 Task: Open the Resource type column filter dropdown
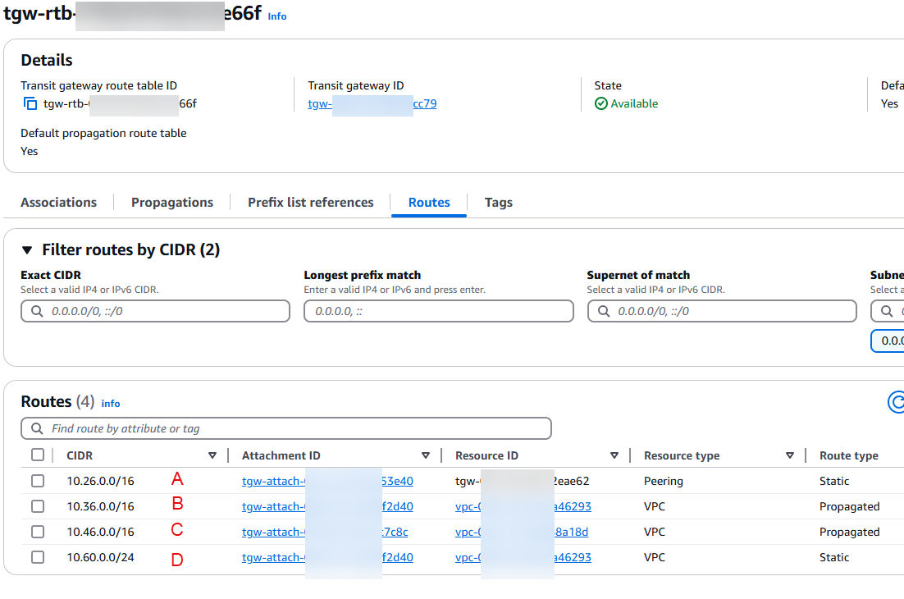tap(790, 455)
